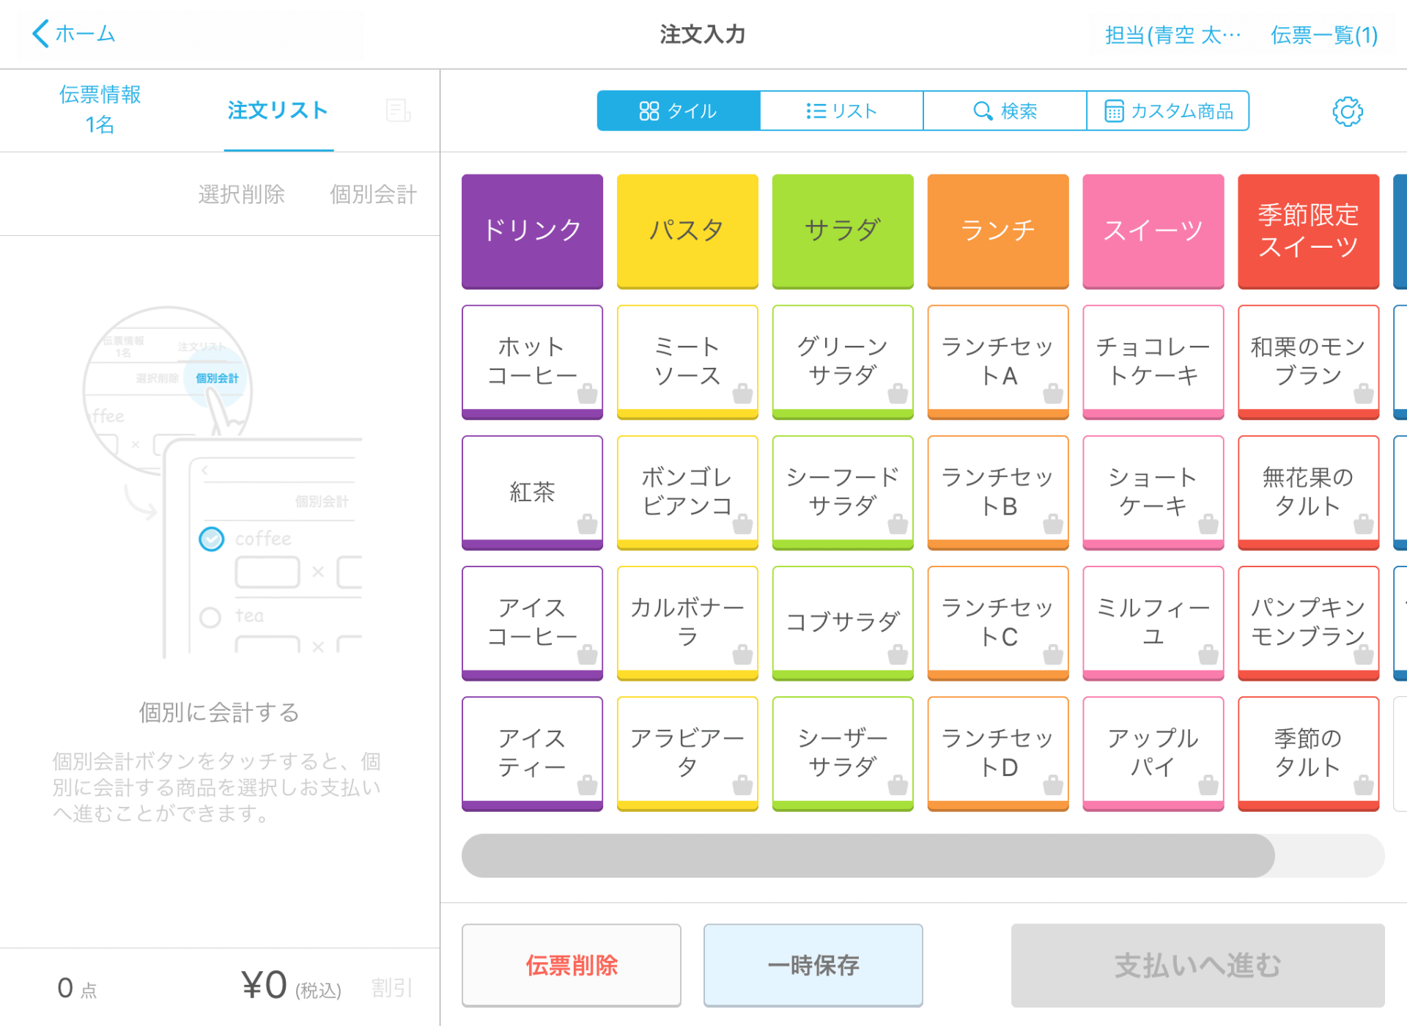Add カルボナーラ to the order
Screen dimensions: 1407x1026
click(x=687, y=622)
